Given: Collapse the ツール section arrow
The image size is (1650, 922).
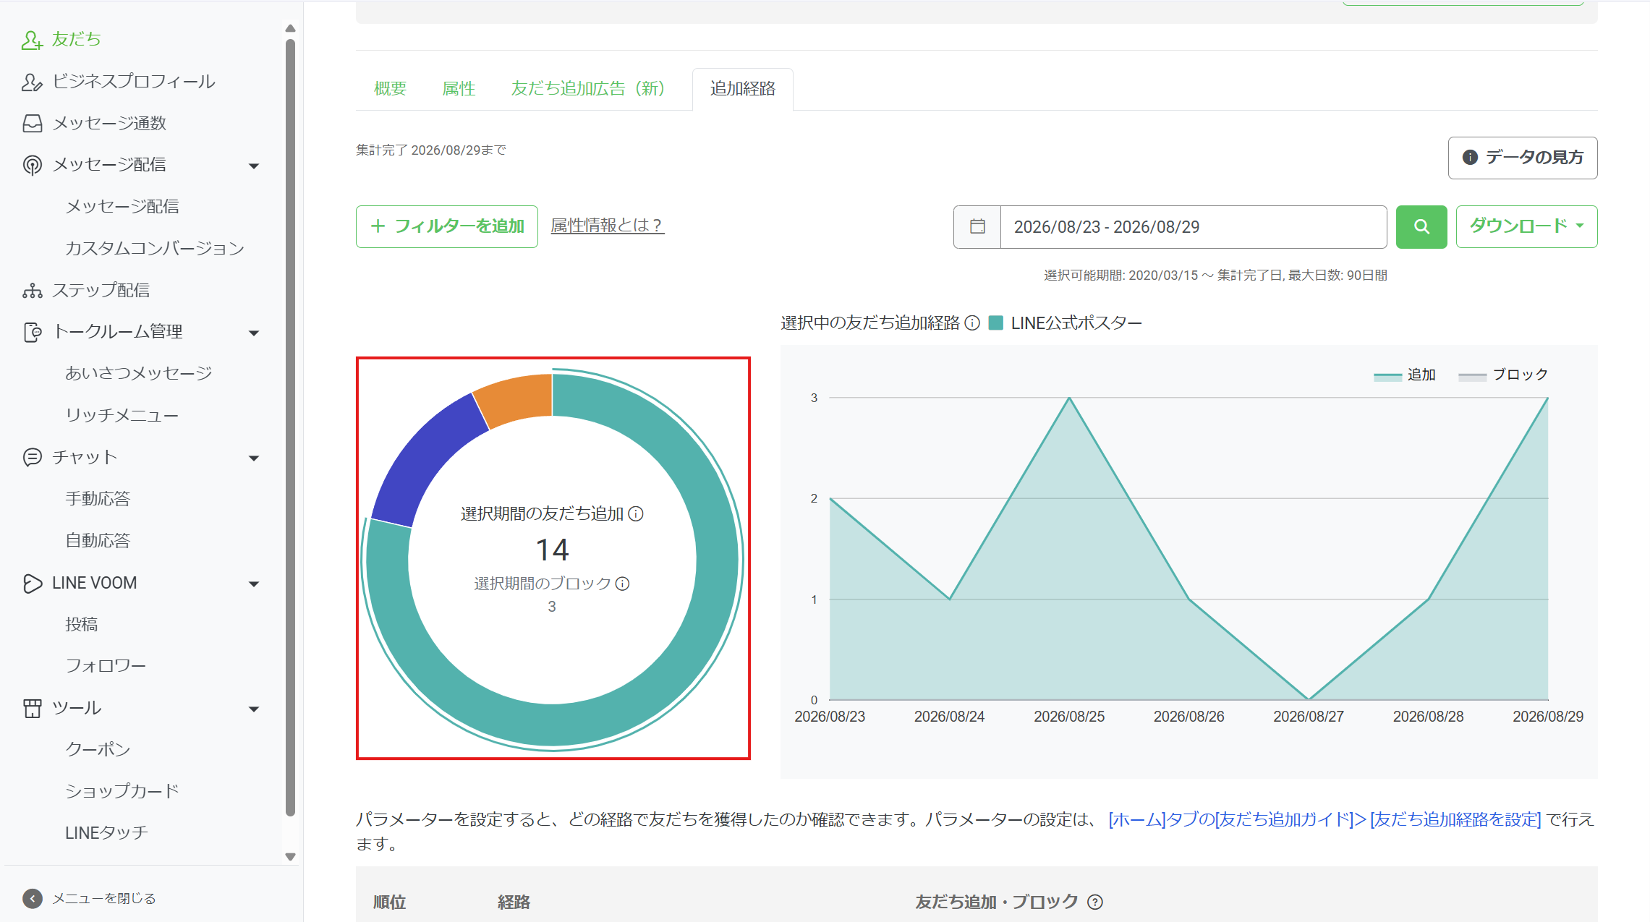Looking at the screenshot, I should [x=254, y=709].
